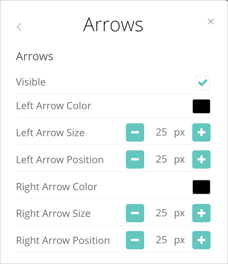Decrease Right Arrow Position with minus
Image resolution: width=228 pixels, height=264 pixels.
tap(135, 240)
